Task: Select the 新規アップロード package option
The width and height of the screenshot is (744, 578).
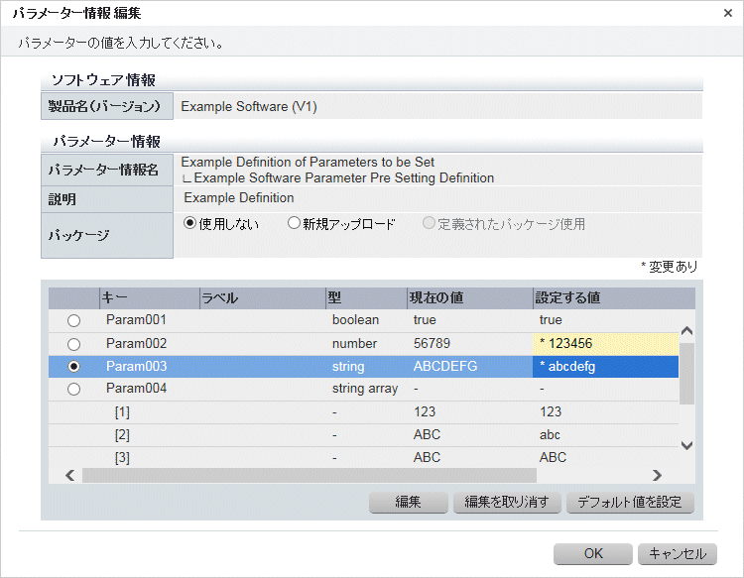Action: click(x=294, y=223)
